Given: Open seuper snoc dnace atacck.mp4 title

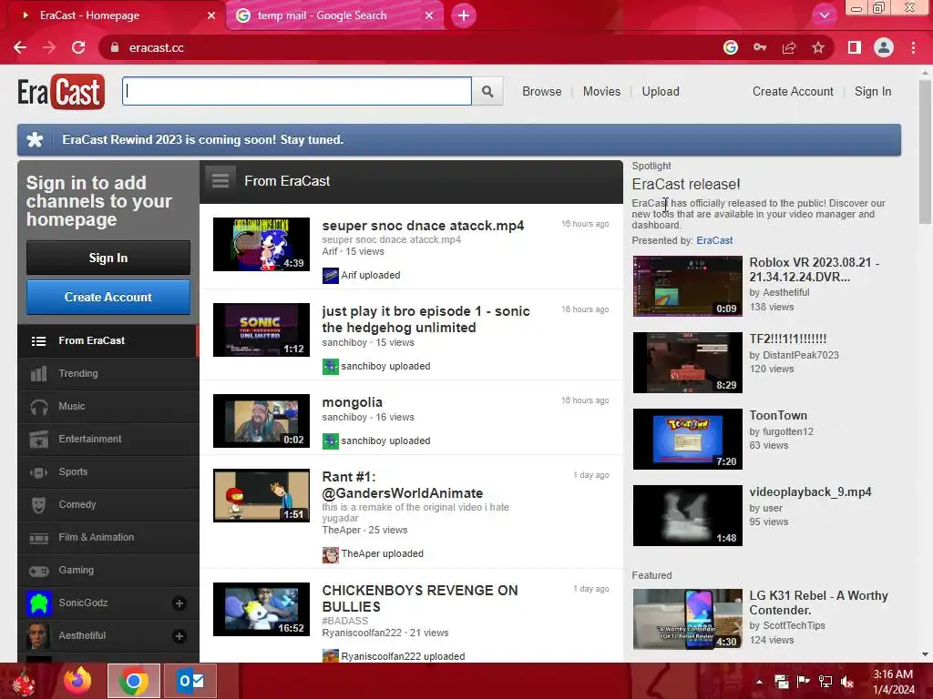Looking at the screenshot, I should 423,226.
